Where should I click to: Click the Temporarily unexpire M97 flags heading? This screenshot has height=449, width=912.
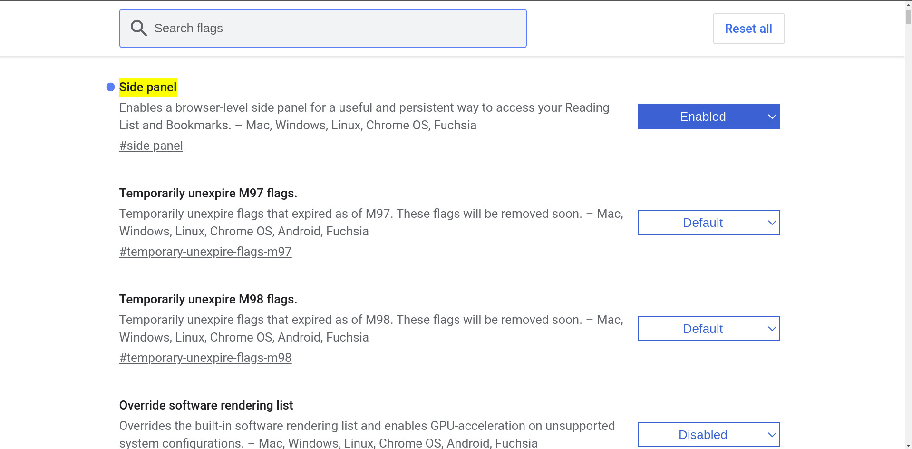[208, 194]
